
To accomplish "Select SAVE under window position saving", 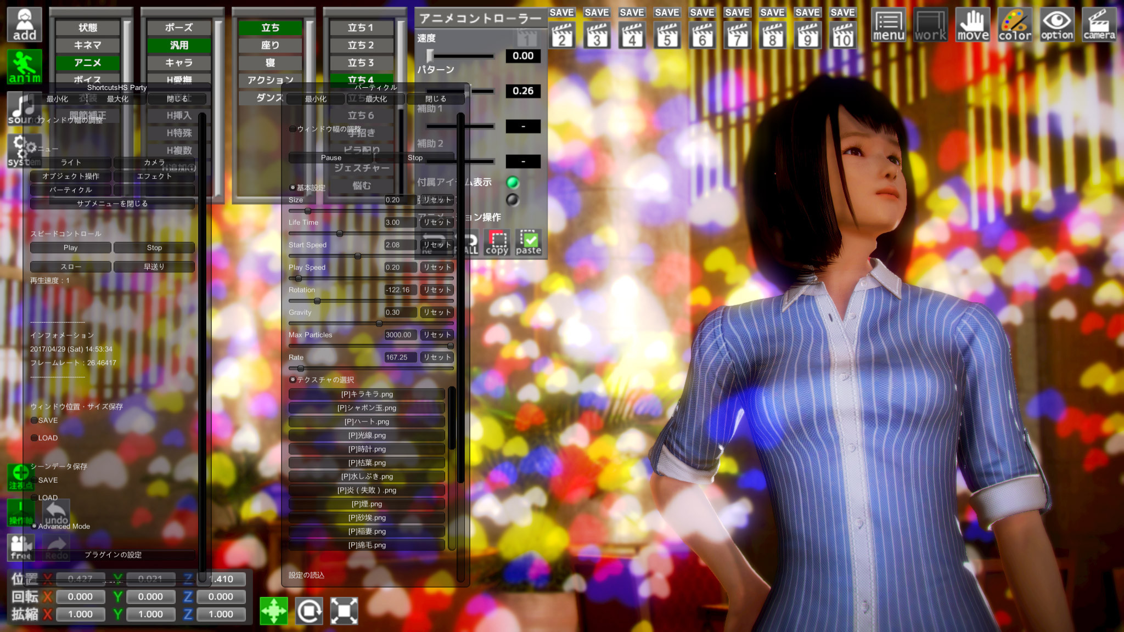I will pyautogui.click(x=44, y=420).
